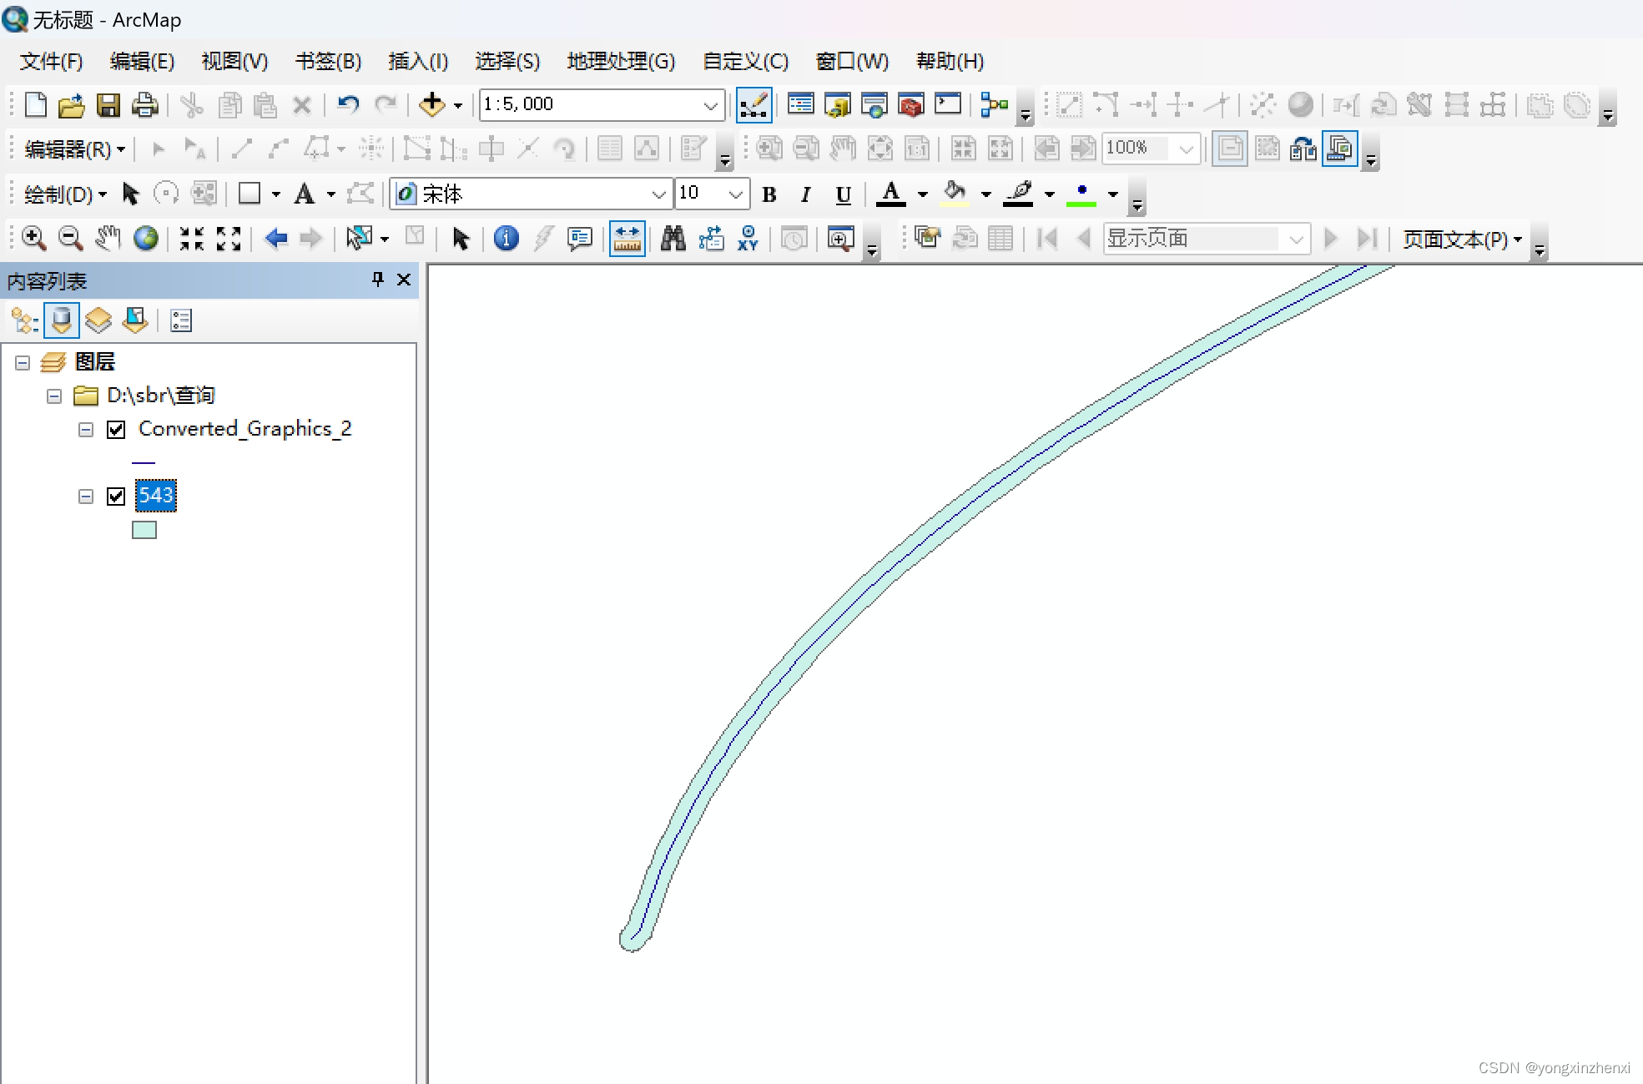The height and width of the screenshot is (1084, 1643).
Task: Select layer 543 tree item
Action: 155,495
